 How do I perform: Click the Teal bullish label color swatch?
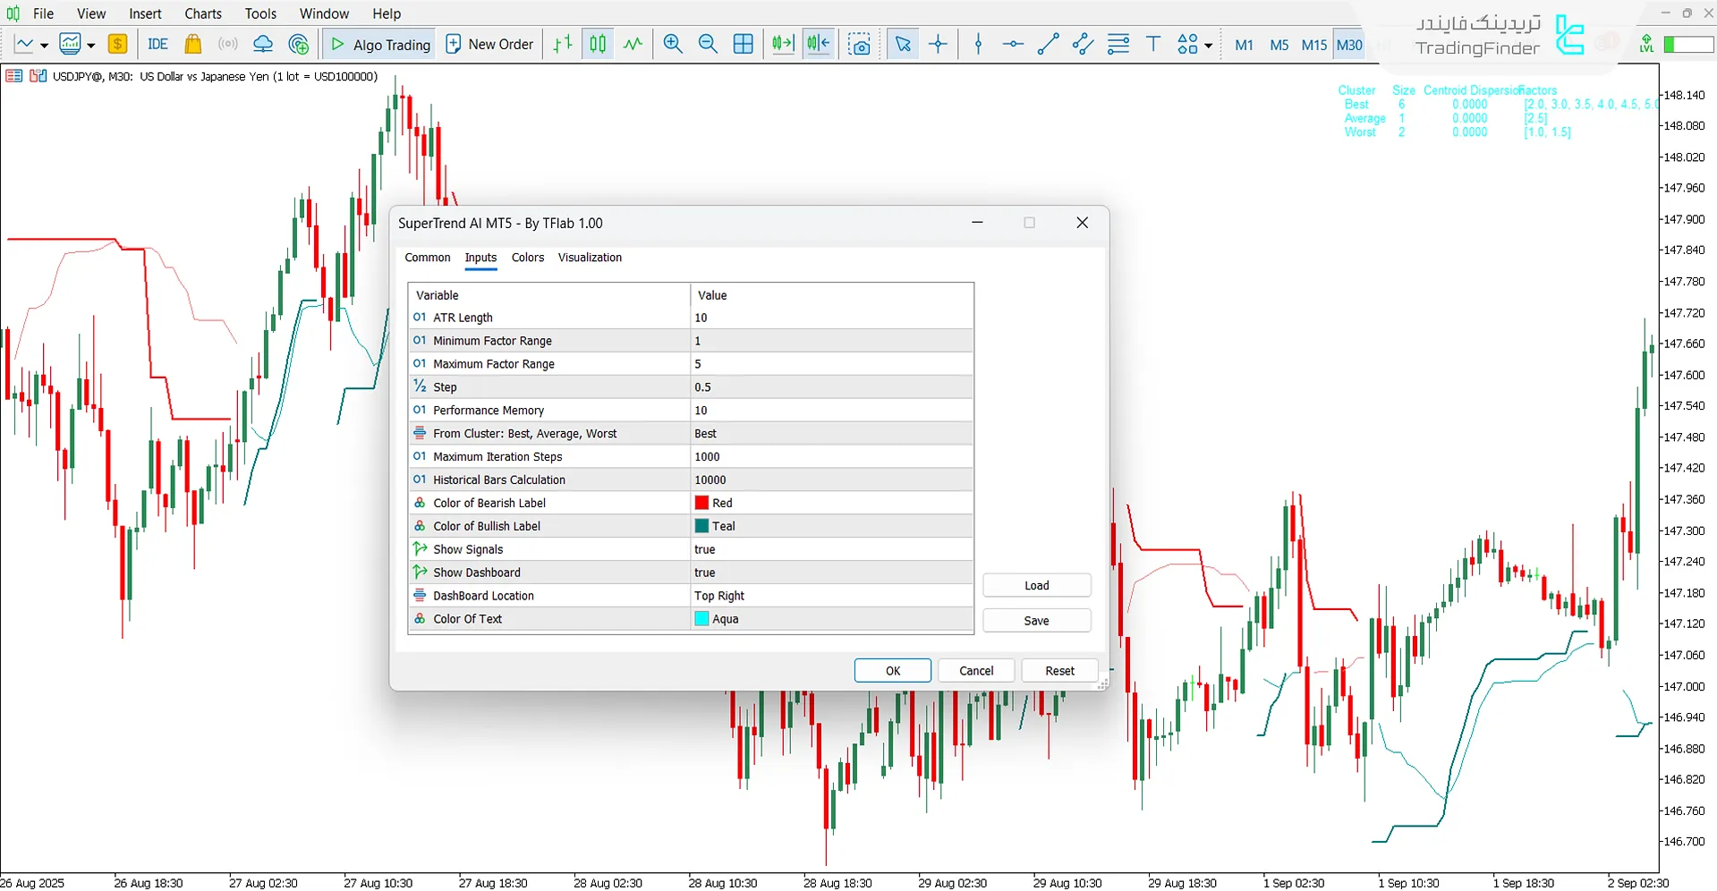(702, 526)
